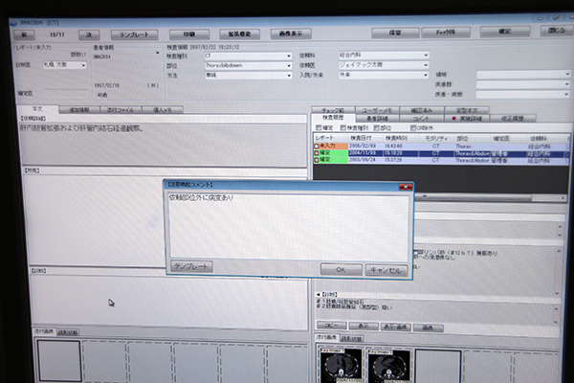Cancel the comment dialog with キャンセル
574x383 pixels.
[x=386, y=269]
